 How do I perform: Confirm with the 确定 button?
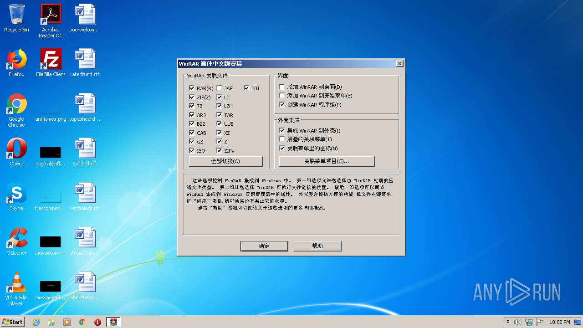tap(264, 246)
